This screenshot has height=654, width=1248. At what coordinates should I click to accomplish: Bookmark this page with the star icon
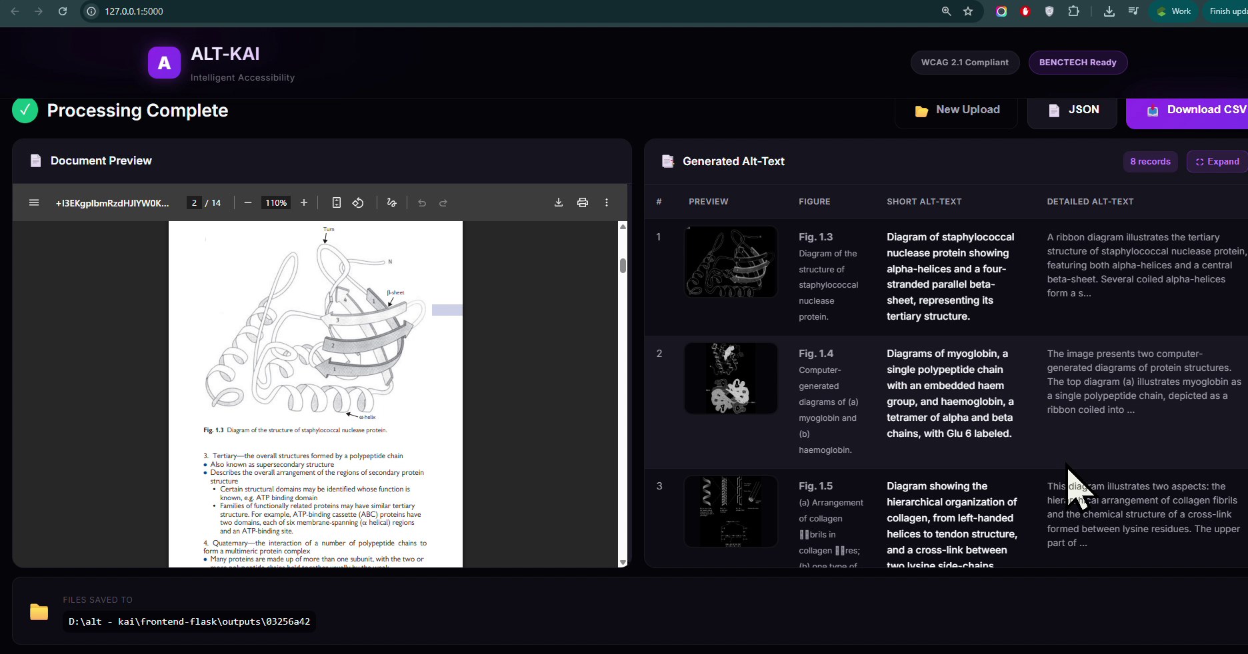(968, 11)
